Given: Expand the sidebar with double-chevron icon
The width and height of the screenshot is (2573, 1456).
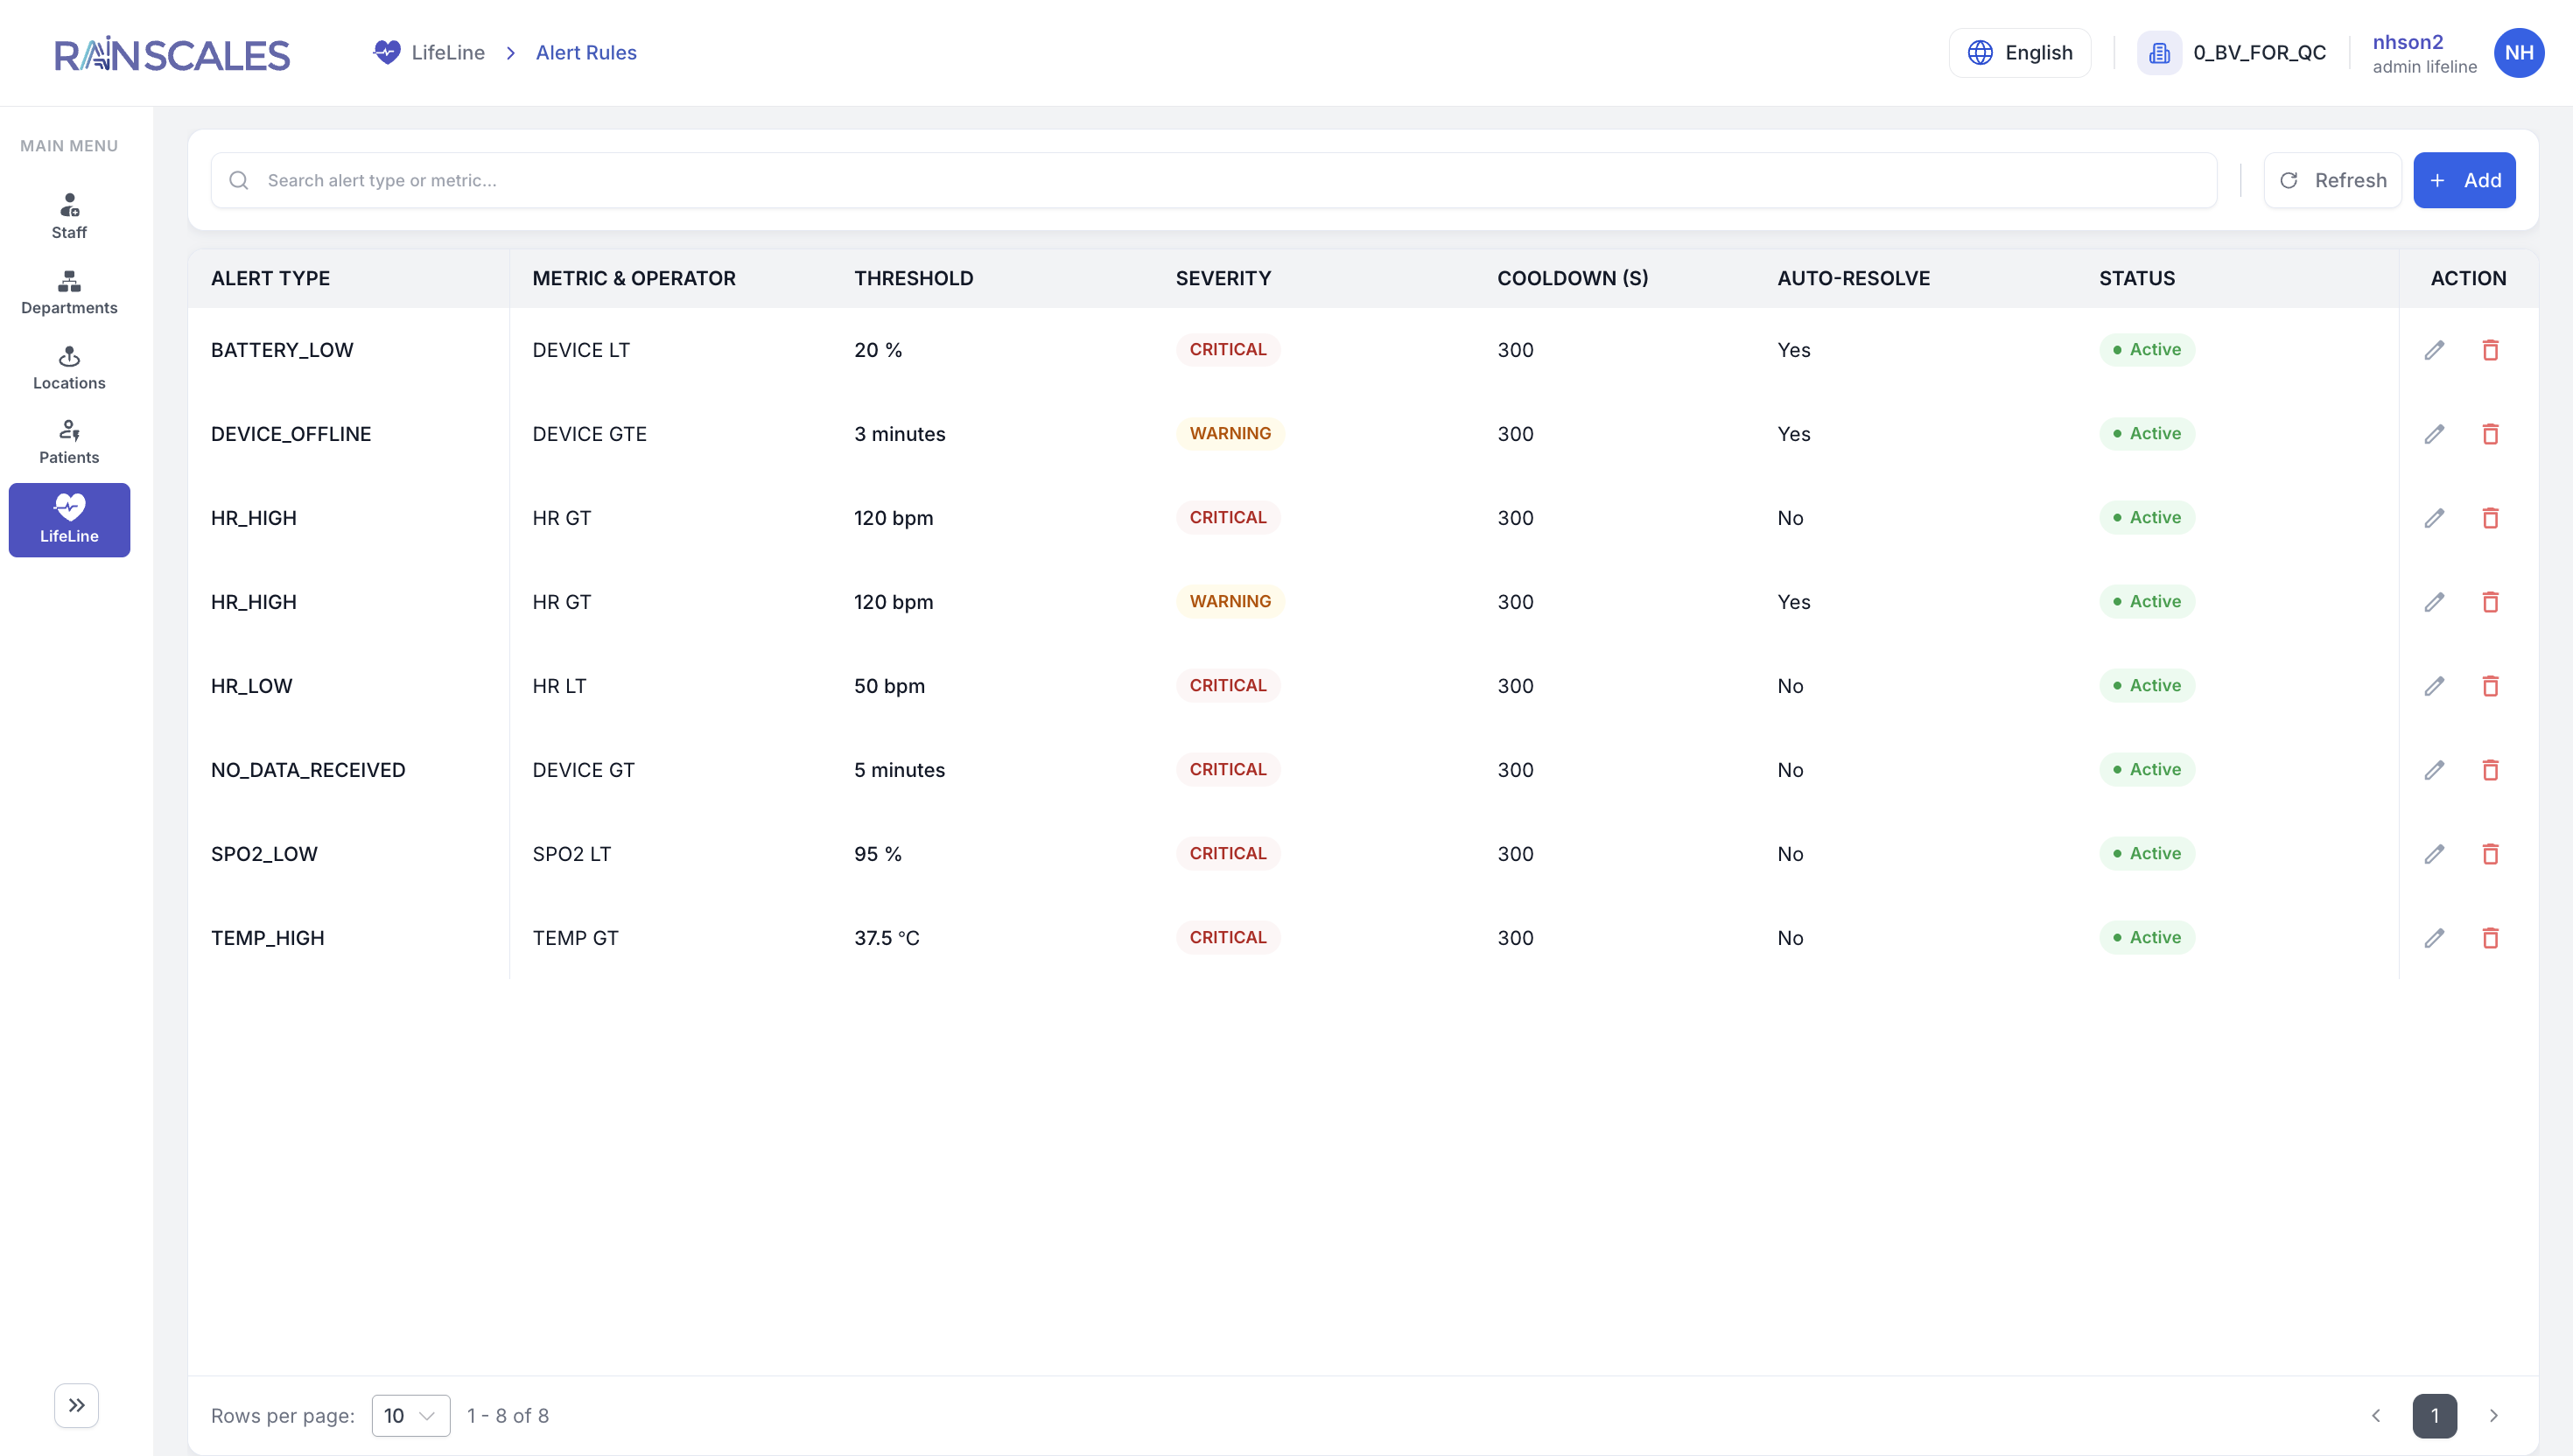Looking at the screenshot, I should coord(76,1405).
